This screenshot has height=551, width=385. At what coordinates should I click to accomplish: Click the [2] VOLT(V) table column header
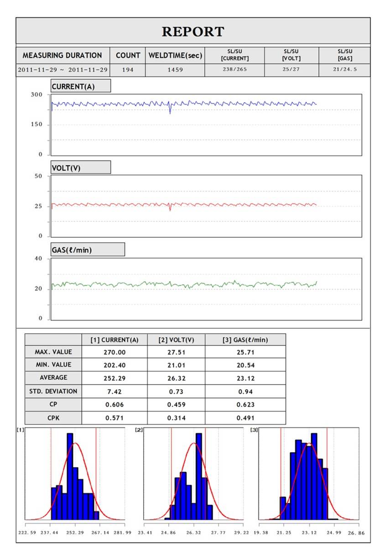click(176, 340)
